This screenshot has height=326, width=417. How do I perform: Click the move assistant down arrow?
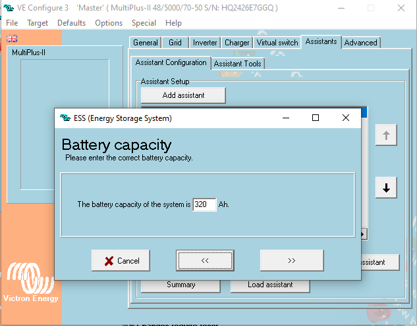coord(386,188)
